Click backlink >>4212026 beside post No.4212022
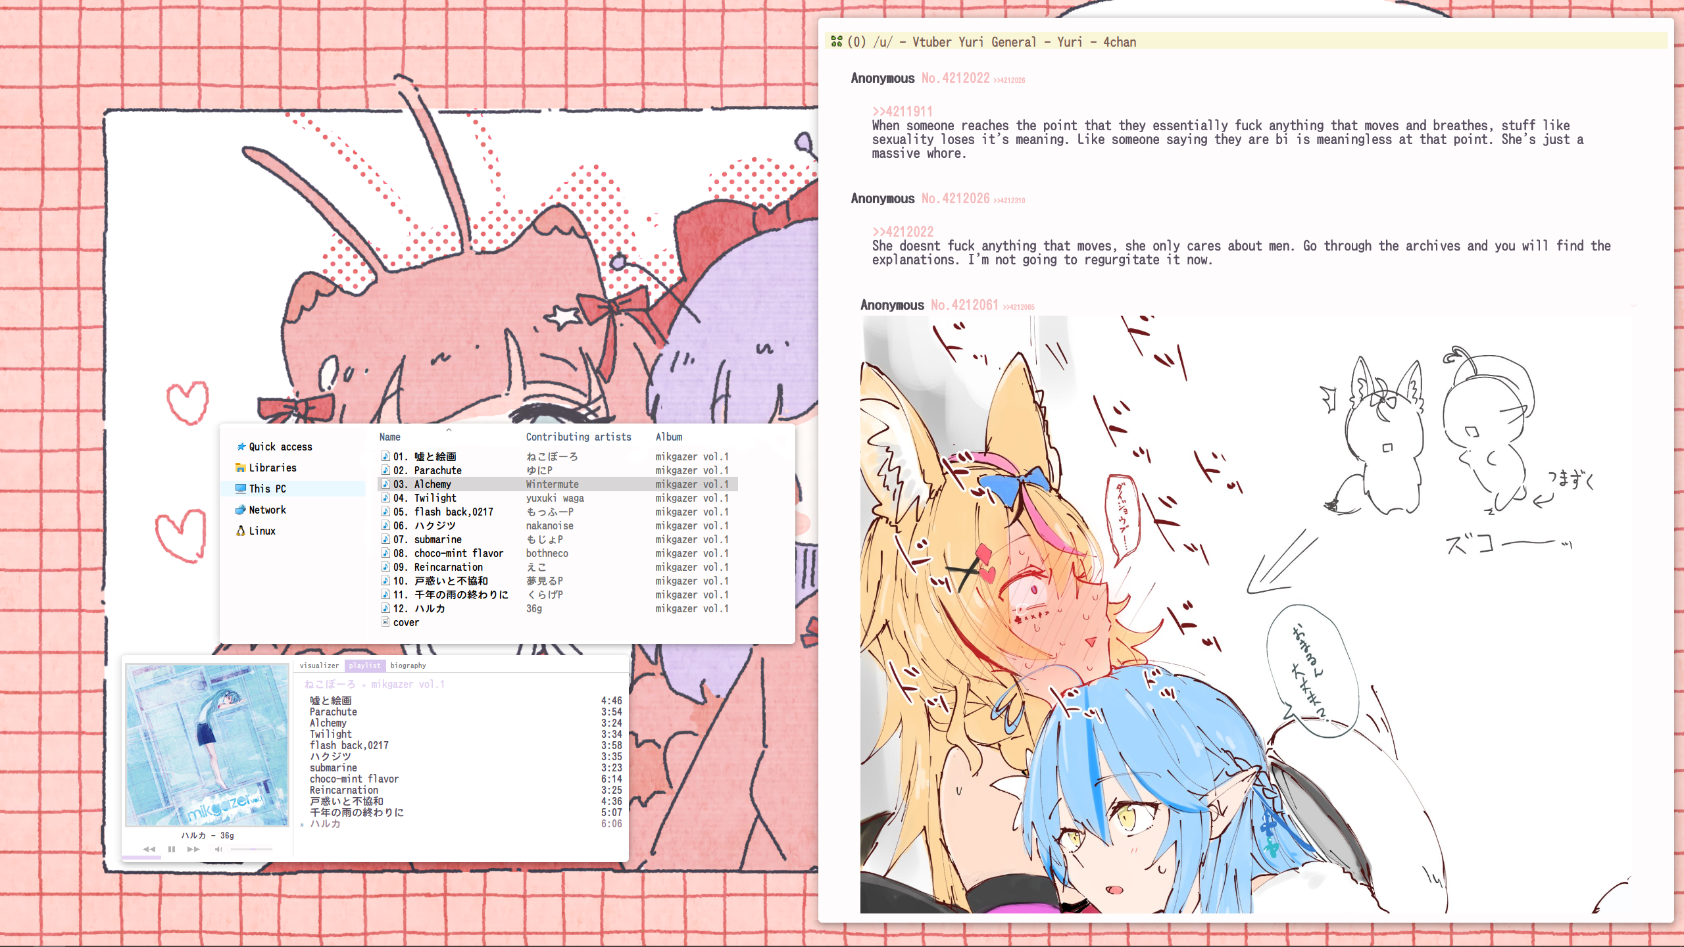 coord(1009,80)
